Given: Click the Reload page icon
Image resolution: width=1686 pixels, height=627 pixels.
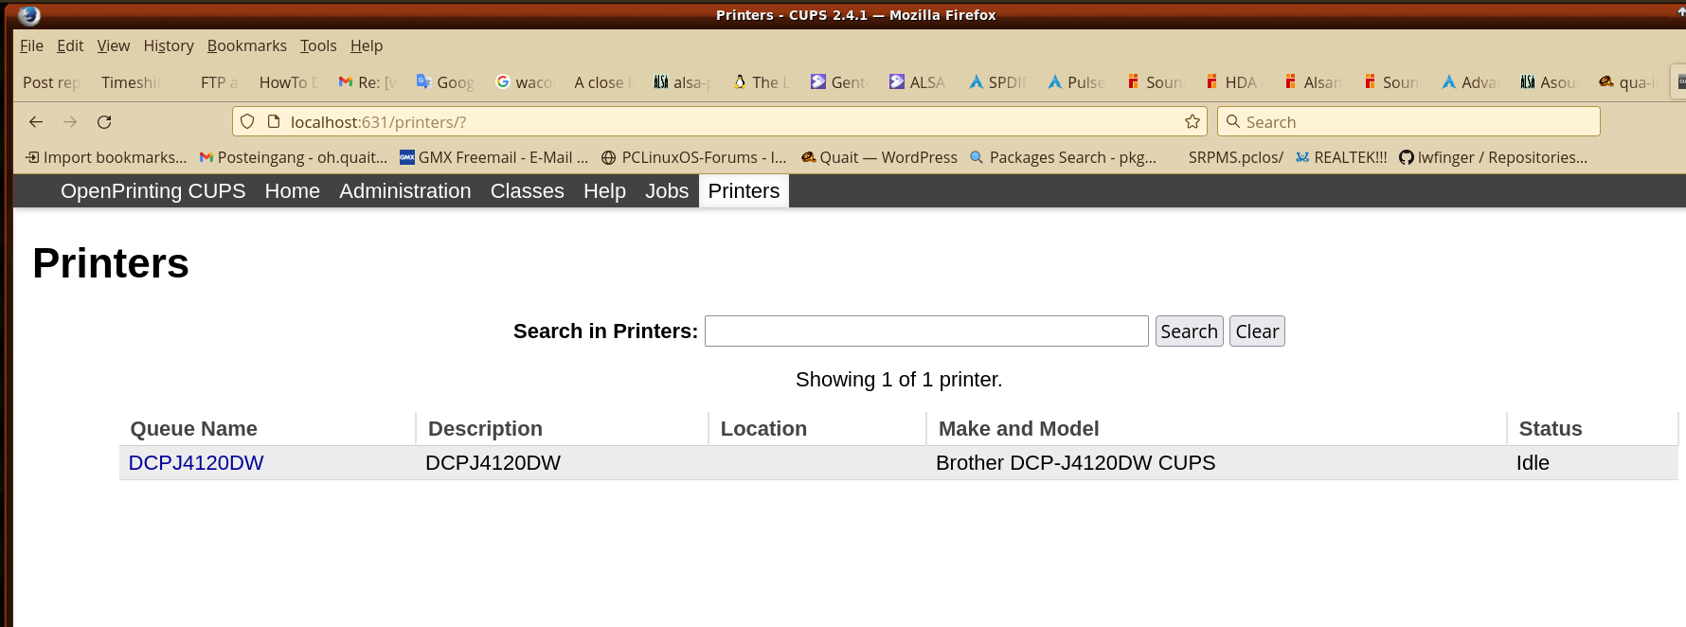Looking at the screenshot, I should (x=104, y=121).
